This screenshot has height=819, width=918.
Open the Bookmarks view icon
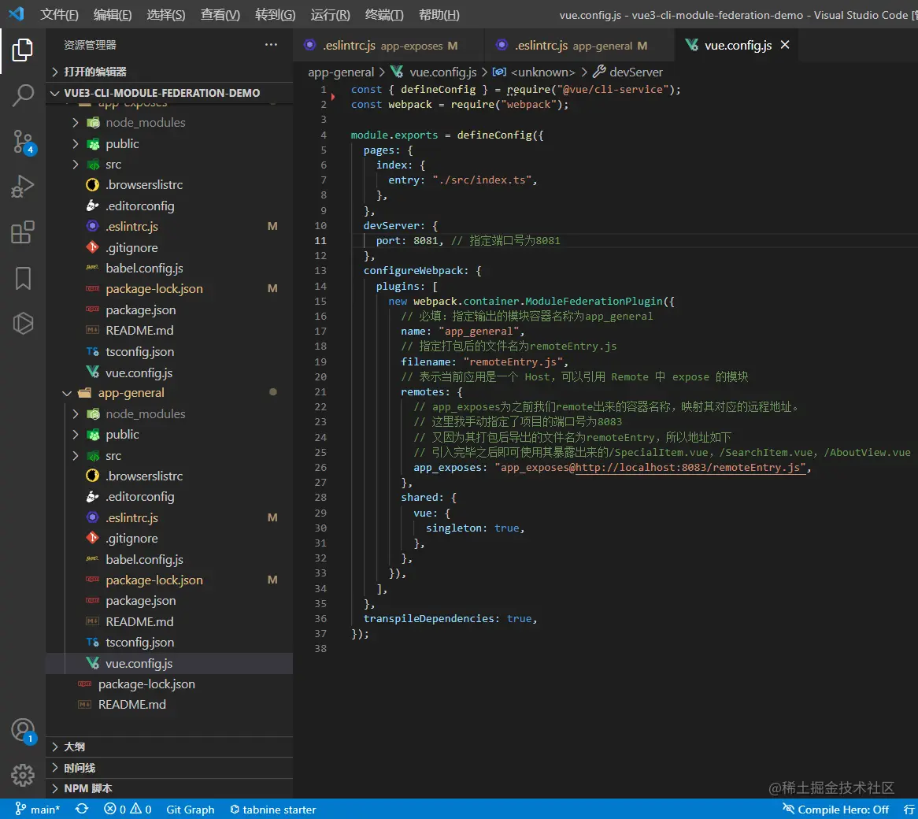click(22, 278)
